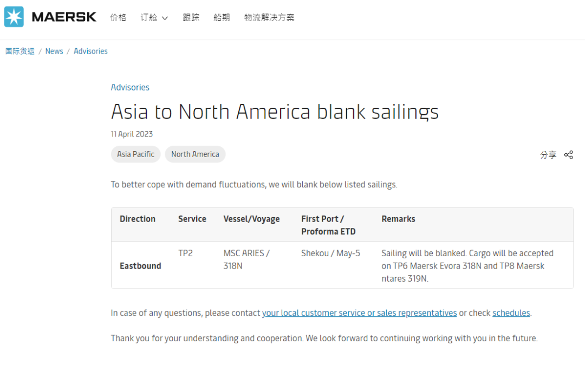Viewport: 585px width, 365px height.
Task: Open the 跟踪 menu item
Action: click(191, 17)
